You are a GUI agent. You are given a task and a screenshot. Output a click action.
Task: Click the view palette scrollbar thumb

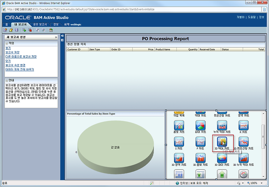click(263, 137)
